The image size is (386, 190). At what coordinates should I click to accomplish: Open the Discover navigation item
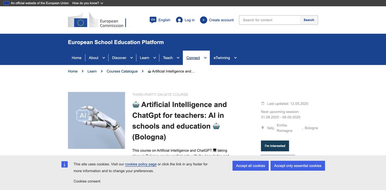119,58
